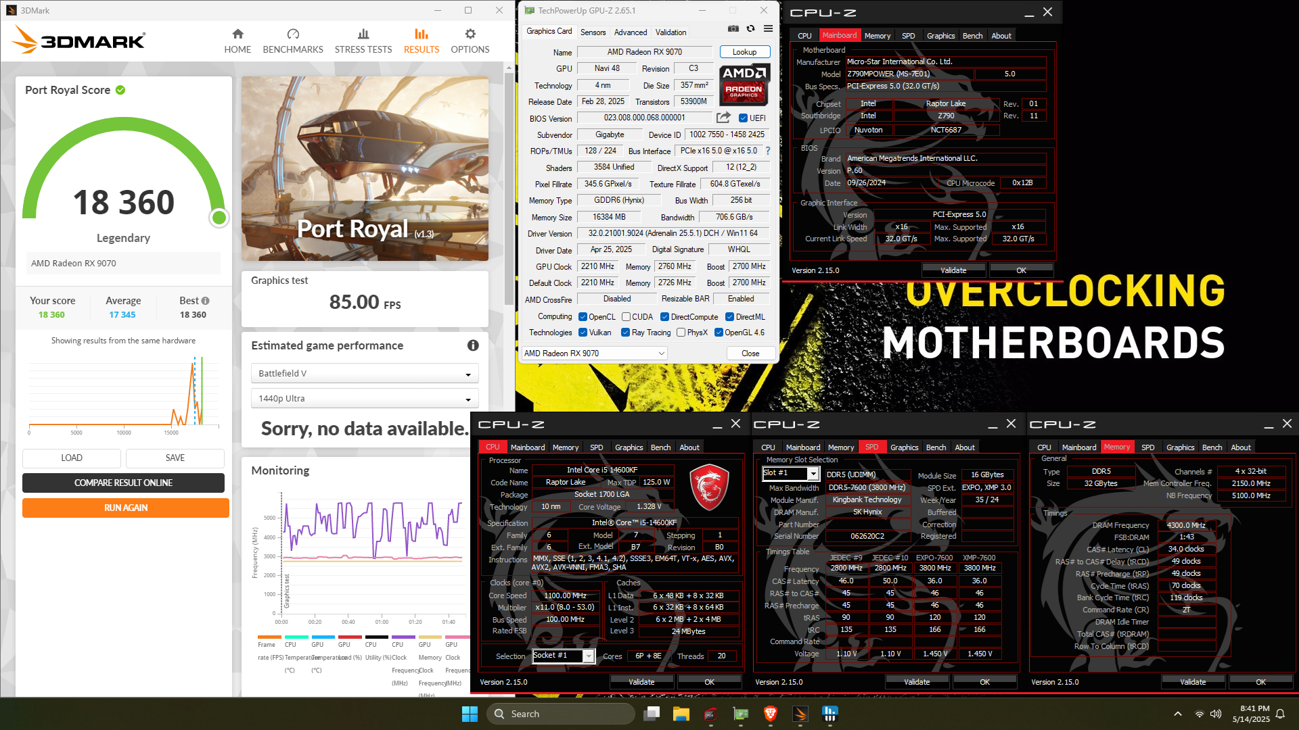Open the Battlefield V game dropdown
Screen dimensions: 1299x730
tap(365, 374)
